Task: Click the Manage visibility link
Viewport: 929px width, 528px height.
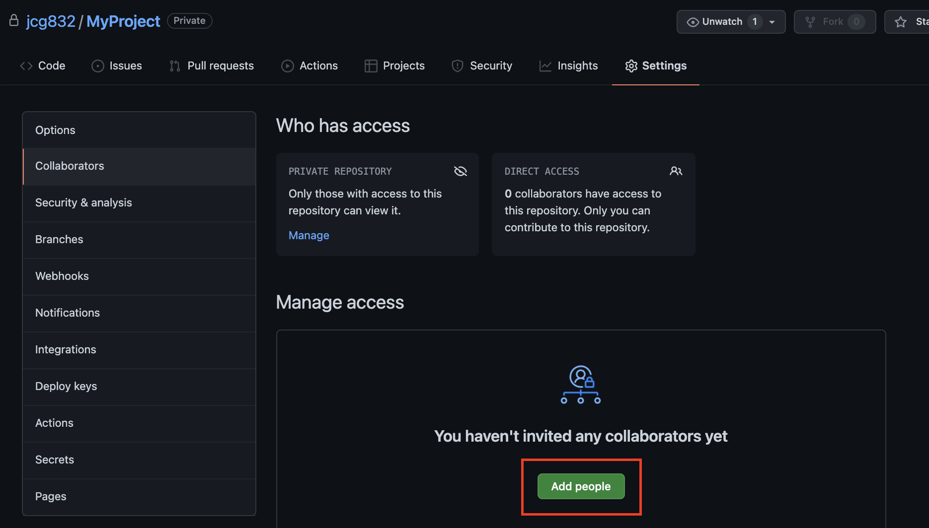Action: (309, 235)
